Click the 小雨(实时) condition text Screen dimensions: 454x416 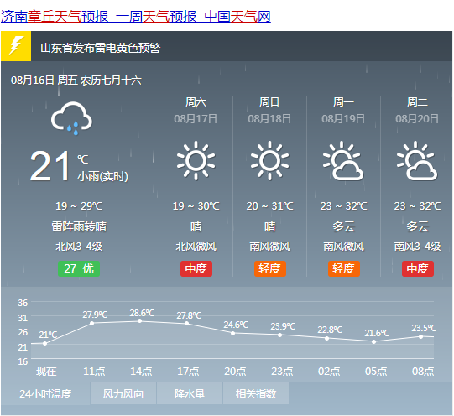(102, 176)
